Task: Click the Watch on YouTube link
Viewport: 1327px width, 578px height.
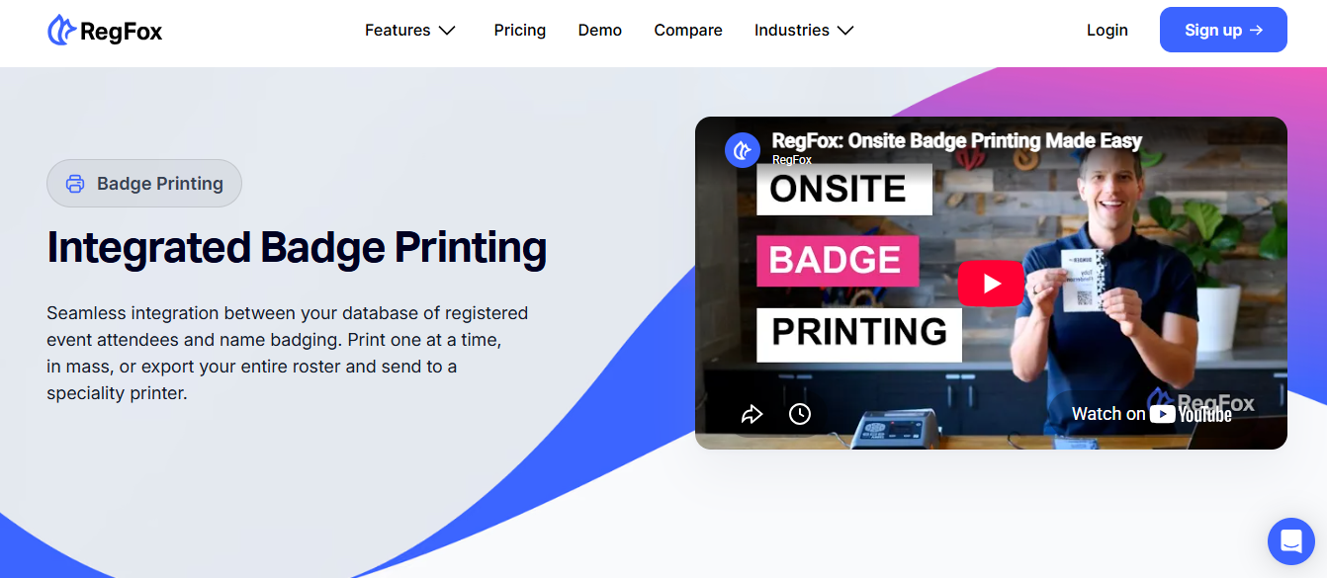Action: pos(1152,414)
